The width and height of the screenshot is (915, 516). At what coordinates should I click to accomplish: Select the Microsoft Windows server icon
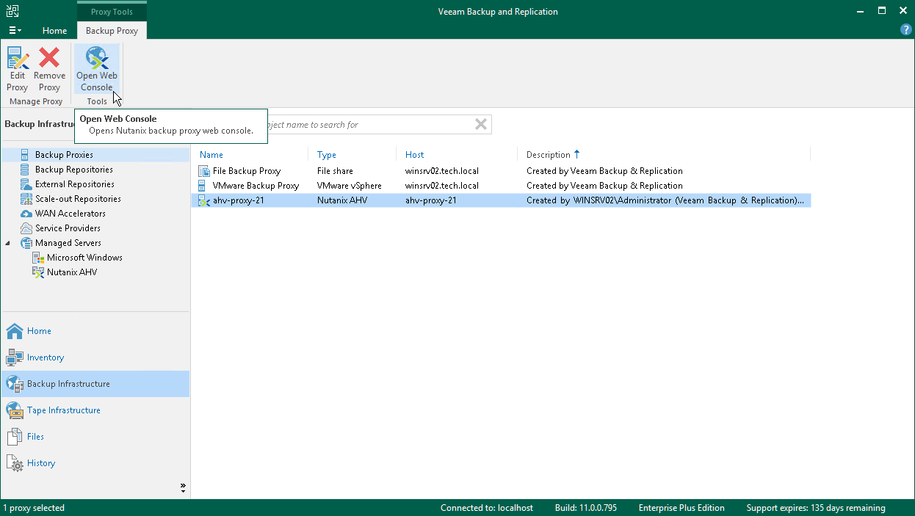(x=38, y=258)
